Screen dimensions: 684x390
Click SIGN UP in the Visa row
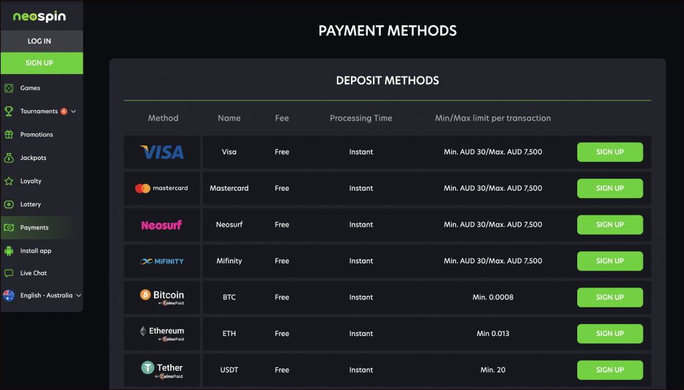click(610, 152)
